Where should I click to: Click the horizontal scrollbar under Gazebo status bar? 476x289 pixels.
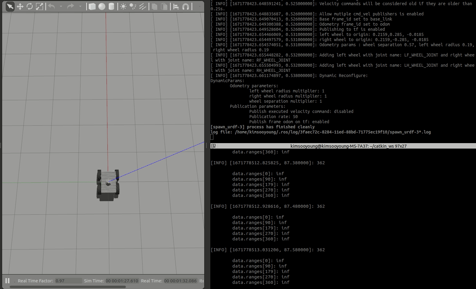point(68,287)
